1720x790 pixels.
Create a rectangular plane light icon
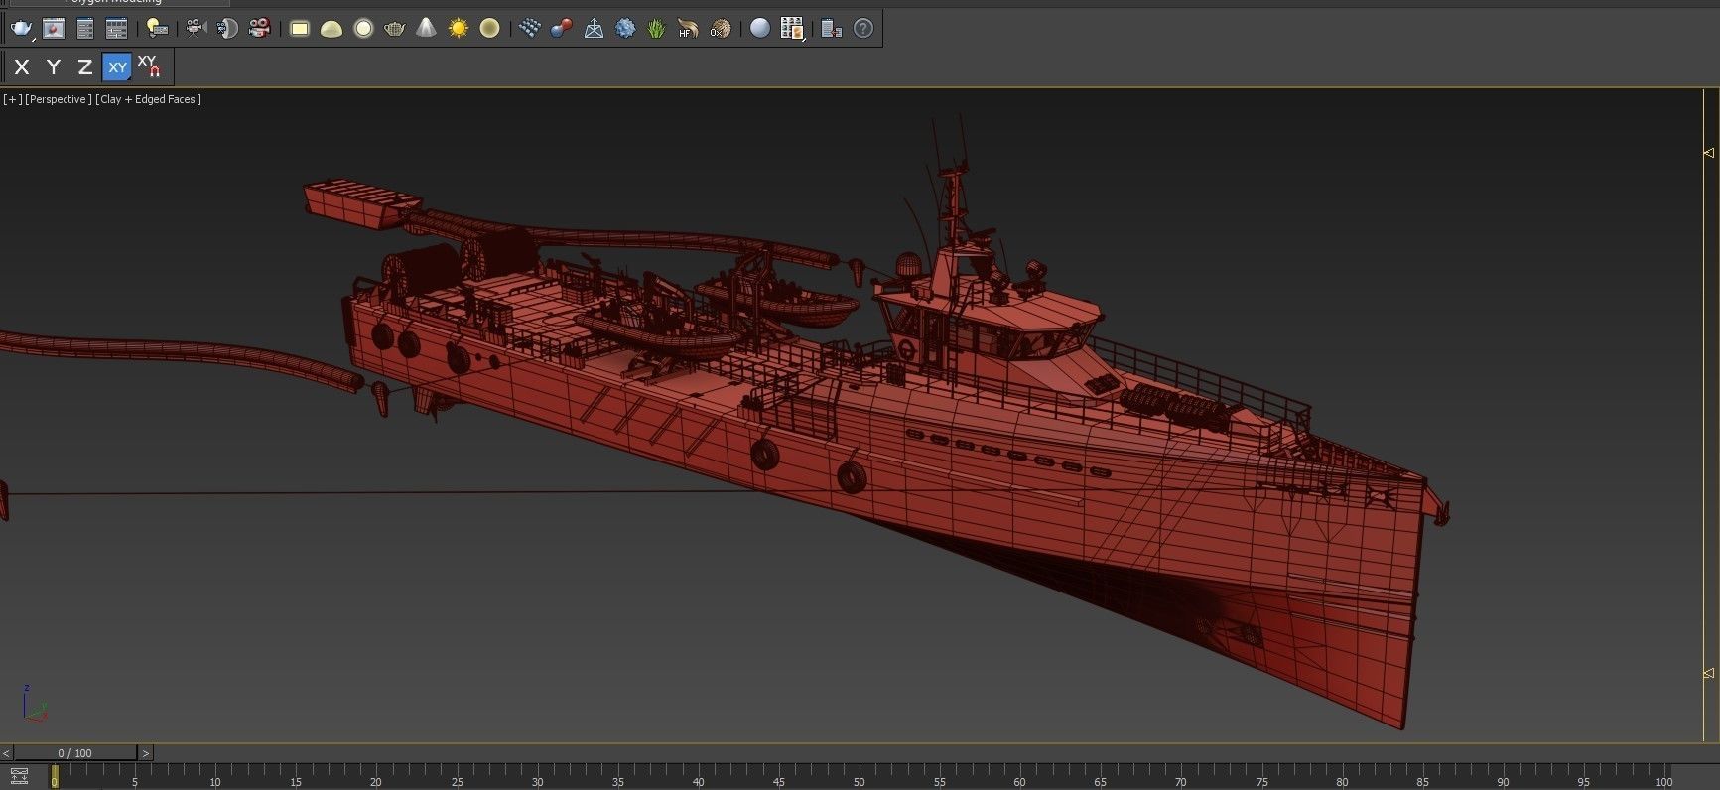point(300,29)
